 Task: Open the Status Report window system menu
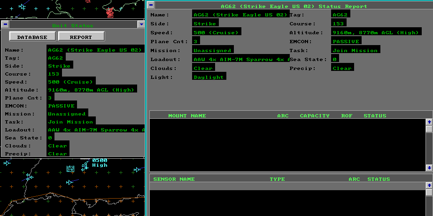coord(150,5)
